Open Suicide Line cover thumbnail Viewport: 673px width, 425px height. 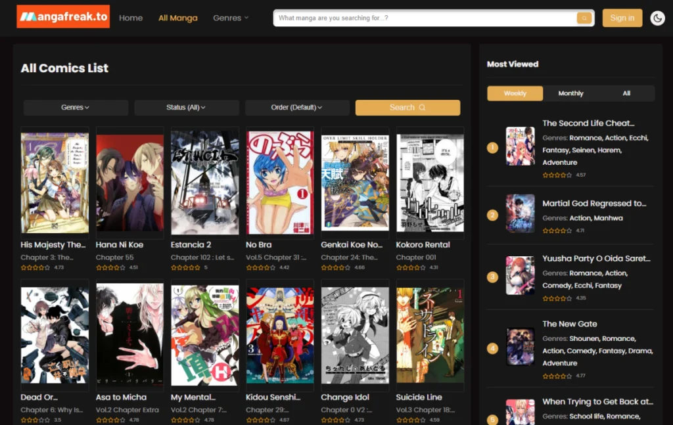(x=430, y=336)
